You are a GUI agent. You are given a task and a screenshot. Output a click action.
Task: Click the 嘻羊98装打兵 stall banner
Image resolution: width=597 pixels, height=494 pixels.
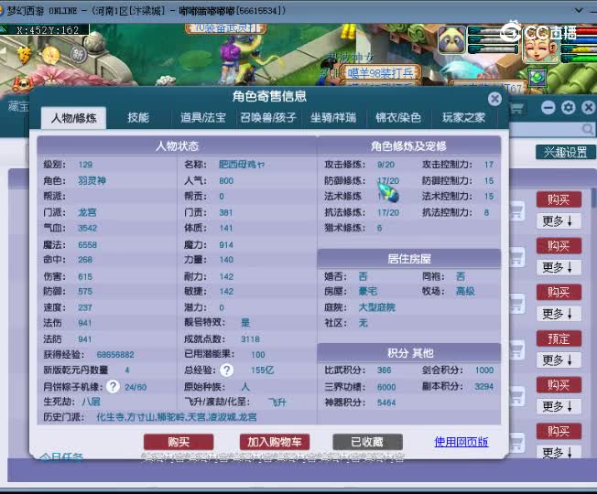(x=381, y=72)
